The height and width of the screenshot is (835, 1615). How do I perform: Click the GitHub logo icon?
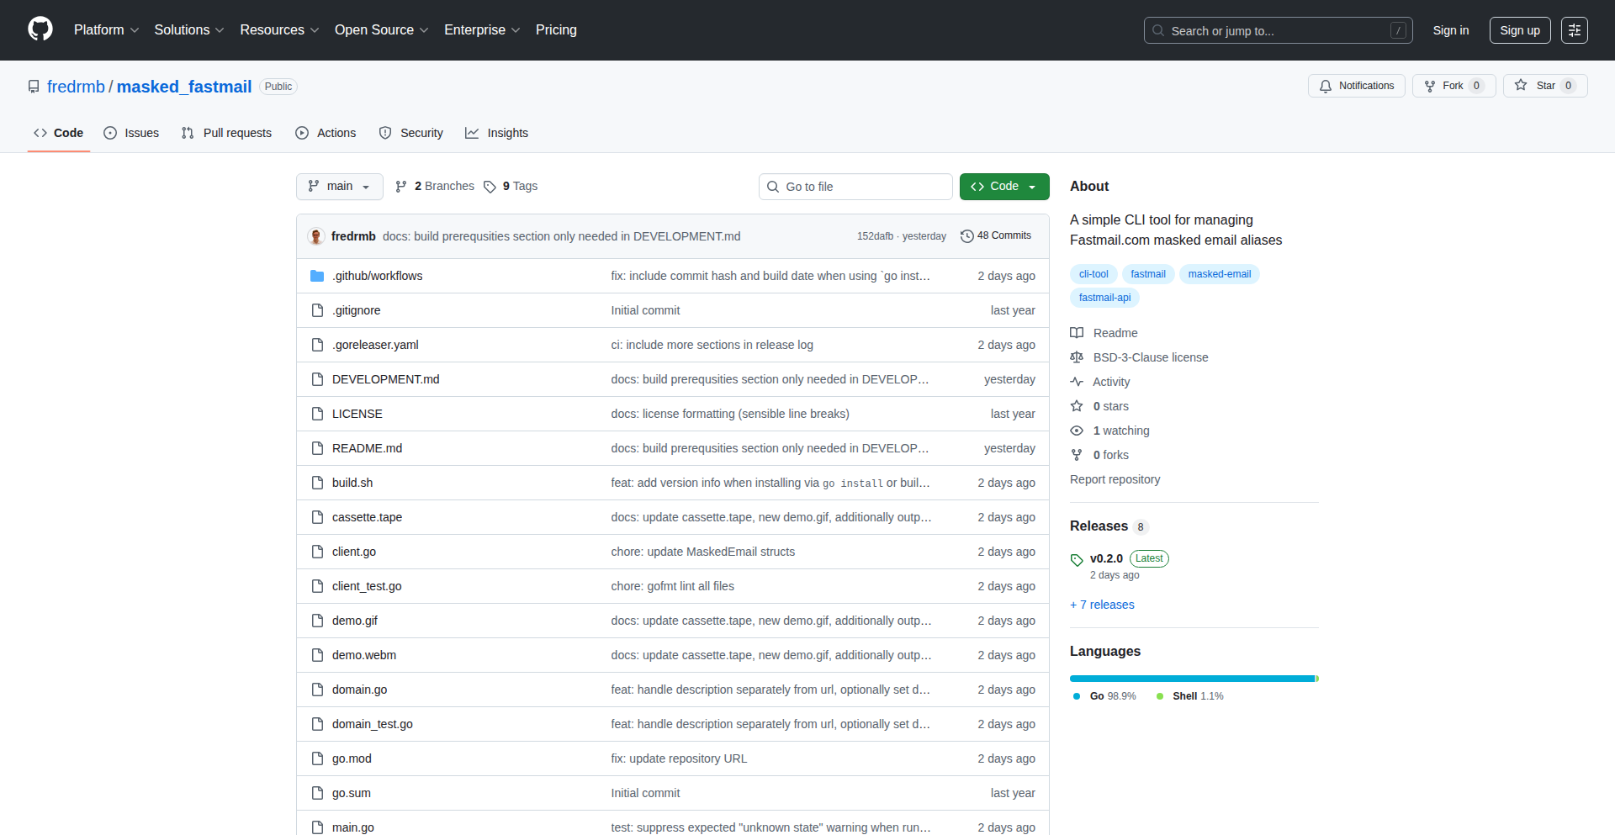coord(40,29)
